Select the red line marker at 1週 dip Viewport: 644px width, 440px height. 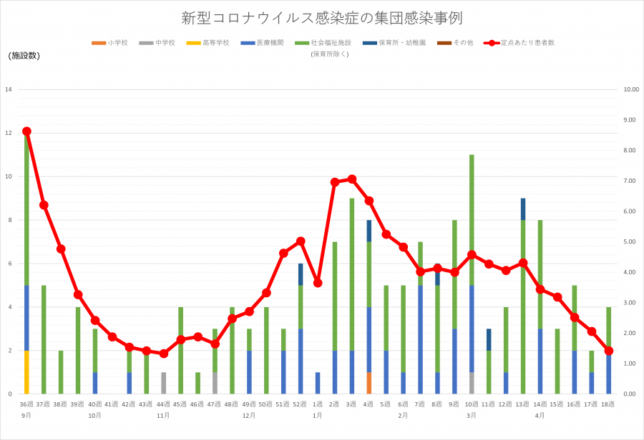point(318,283)
